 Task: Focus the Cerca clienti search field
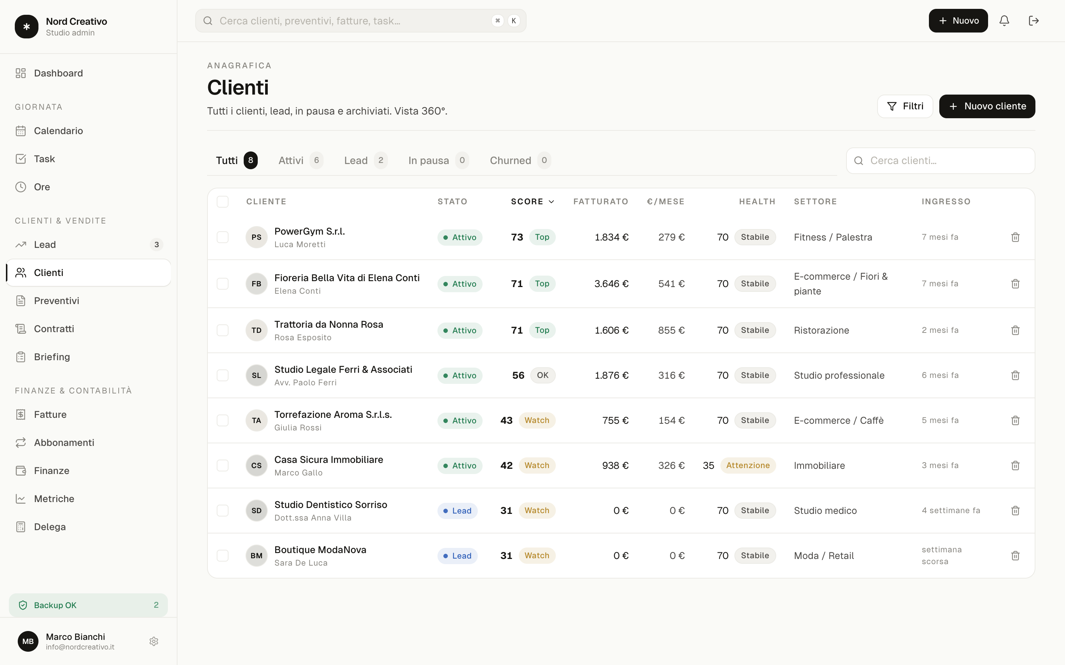coord(940,161)
